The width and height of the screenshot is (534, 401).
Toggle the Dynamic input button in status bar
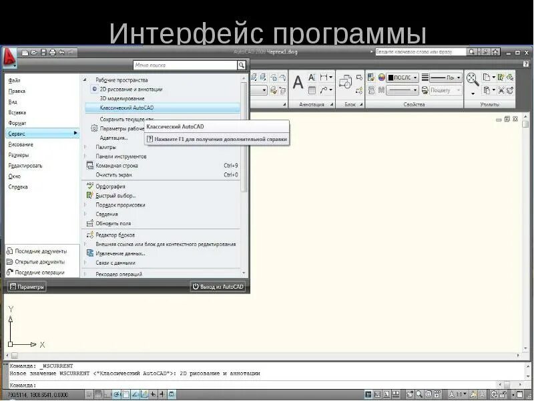154,394
